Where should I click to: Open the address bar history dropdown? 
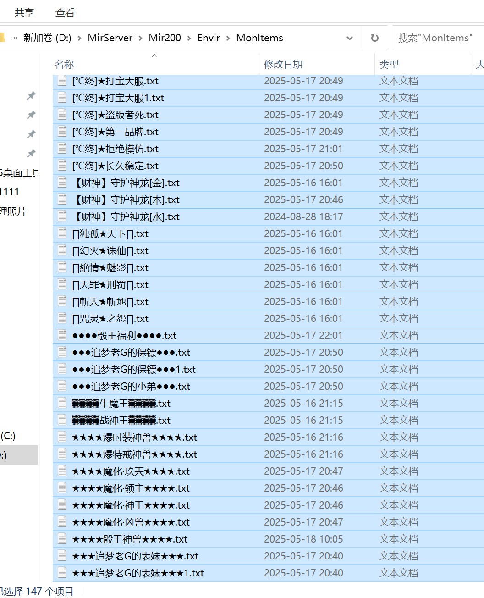pos(350,38)
